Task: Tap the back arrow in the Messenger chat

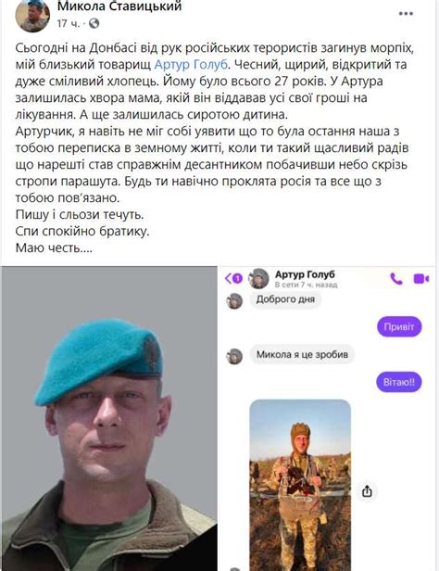Action: [229, 279]
